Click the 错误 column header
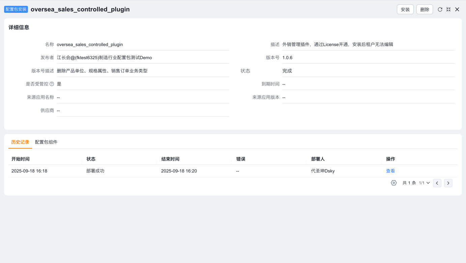Image resolution: width=466 pixels, height=263 pixels. [x=241, y=159]
